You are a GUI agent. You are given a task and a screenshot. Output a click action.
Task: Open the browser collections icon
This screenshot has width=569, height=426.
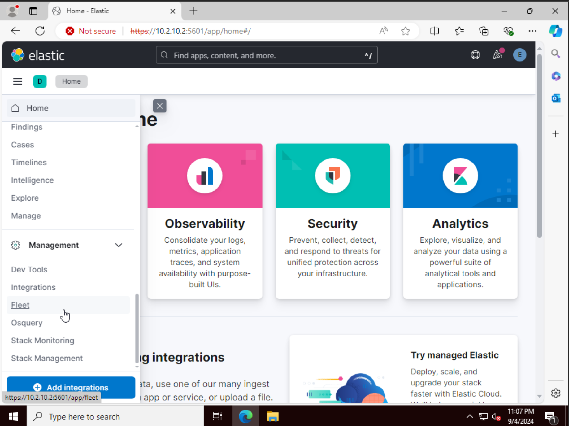[484, 31]
